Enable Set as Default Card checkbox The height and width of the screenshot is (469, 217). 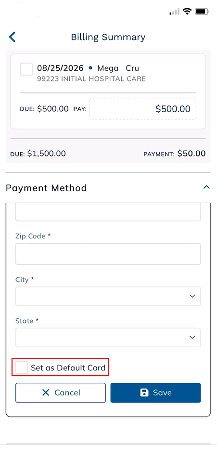pos(22,367)
